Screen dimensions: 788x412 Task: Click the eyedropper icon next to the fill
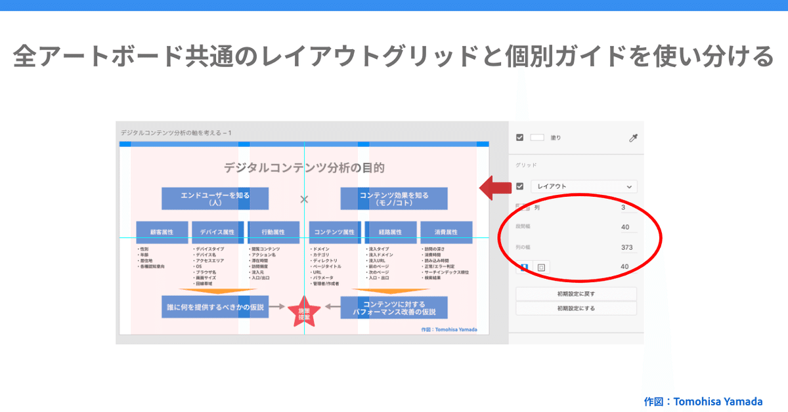point(632,137)
